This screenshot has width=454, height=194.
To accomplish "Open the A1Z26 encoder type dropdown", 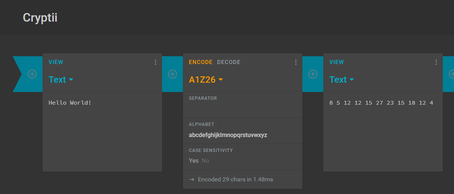I will click(x=206, y=79).
